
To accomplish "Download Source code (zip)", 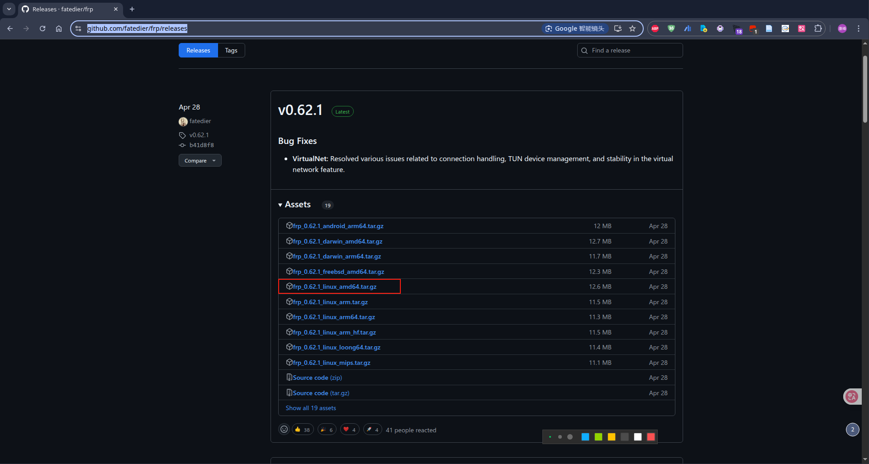I will (317, 378).
